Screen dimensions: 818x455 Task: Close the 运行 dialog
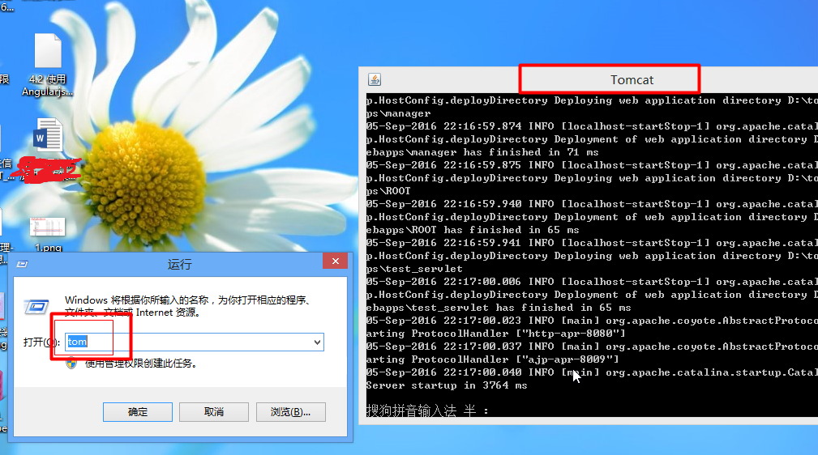click(x=336, y=262)
